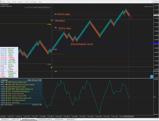The image size is (159, 121).
Task: Switch to the EURUSD,M1 chart tab
Action: pos(5,119)
